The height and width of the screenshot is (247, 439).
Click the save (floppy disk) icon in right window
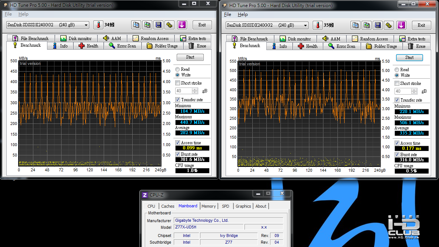378,25
